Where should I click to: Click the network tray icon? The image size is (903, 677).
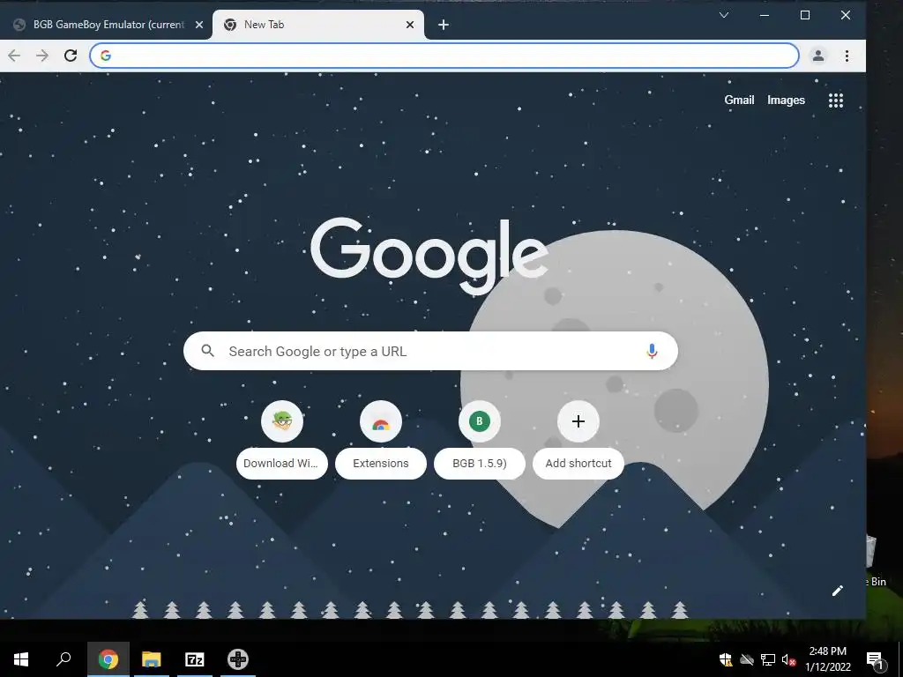pyautogui.click(x=768, y=659)
